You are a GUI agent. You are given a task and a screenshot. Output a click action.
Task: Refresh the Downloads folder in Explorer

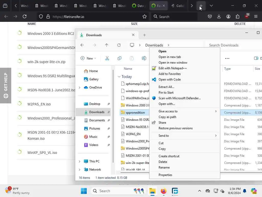(119, 45)
